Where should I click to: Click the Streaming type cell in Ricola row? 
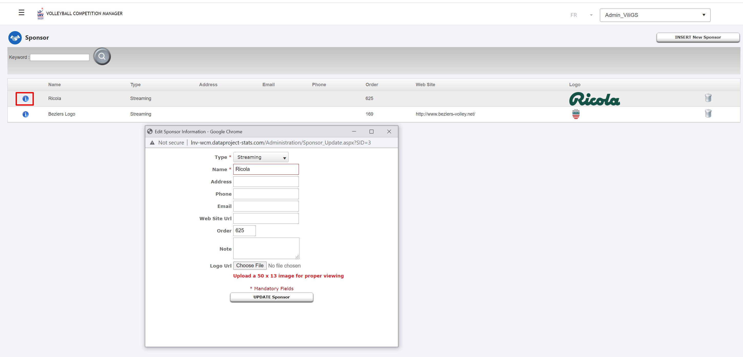pyautogui.click(x=140, y=98)
